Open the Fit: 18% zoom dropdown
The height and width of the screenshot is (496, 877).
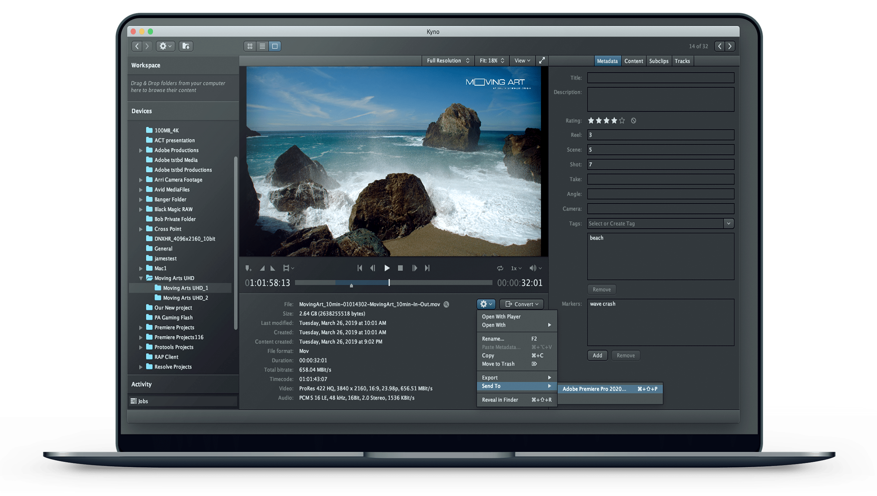click(x=492, y=61)
